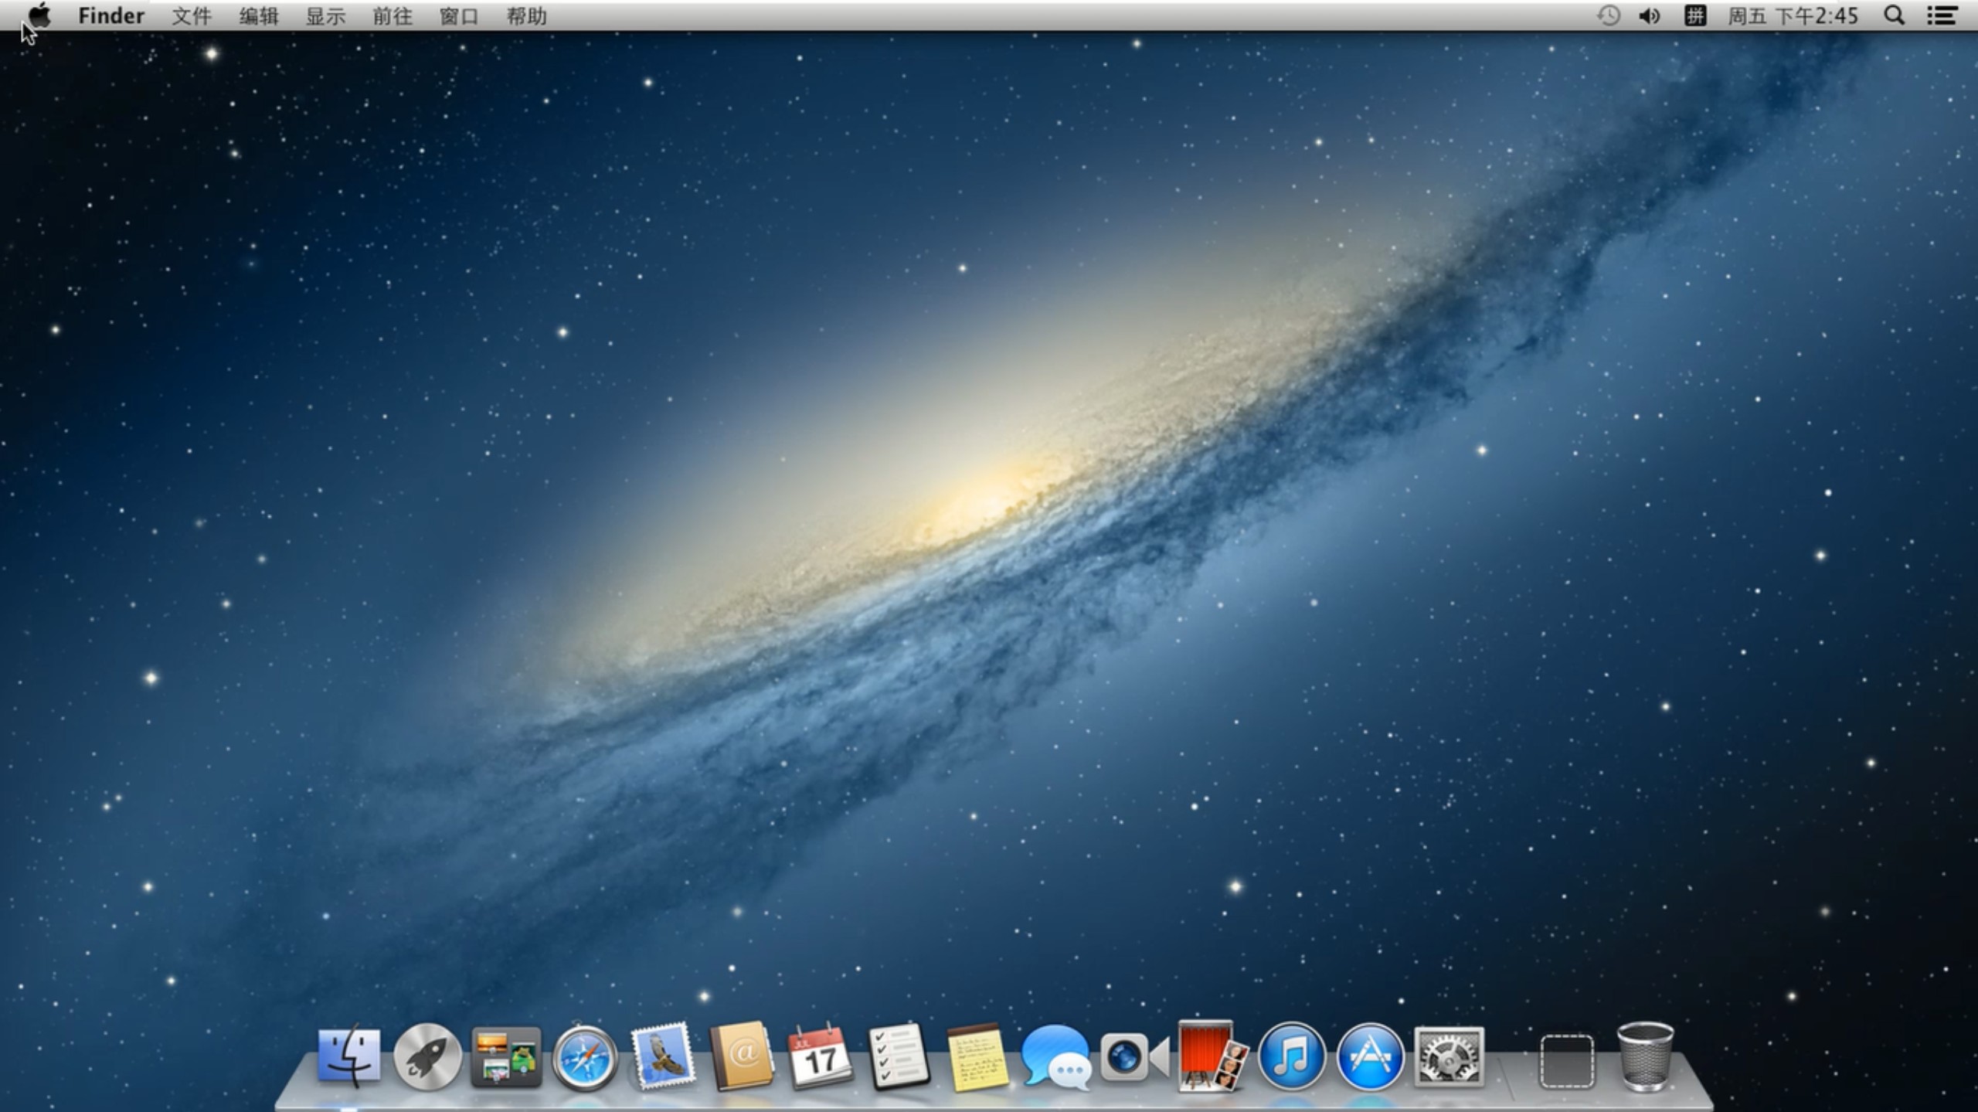The height and width of the screenshot is (1112, 1978).
Task: Open the 拼 input method menu
Action: click(x=1694, y=15)
